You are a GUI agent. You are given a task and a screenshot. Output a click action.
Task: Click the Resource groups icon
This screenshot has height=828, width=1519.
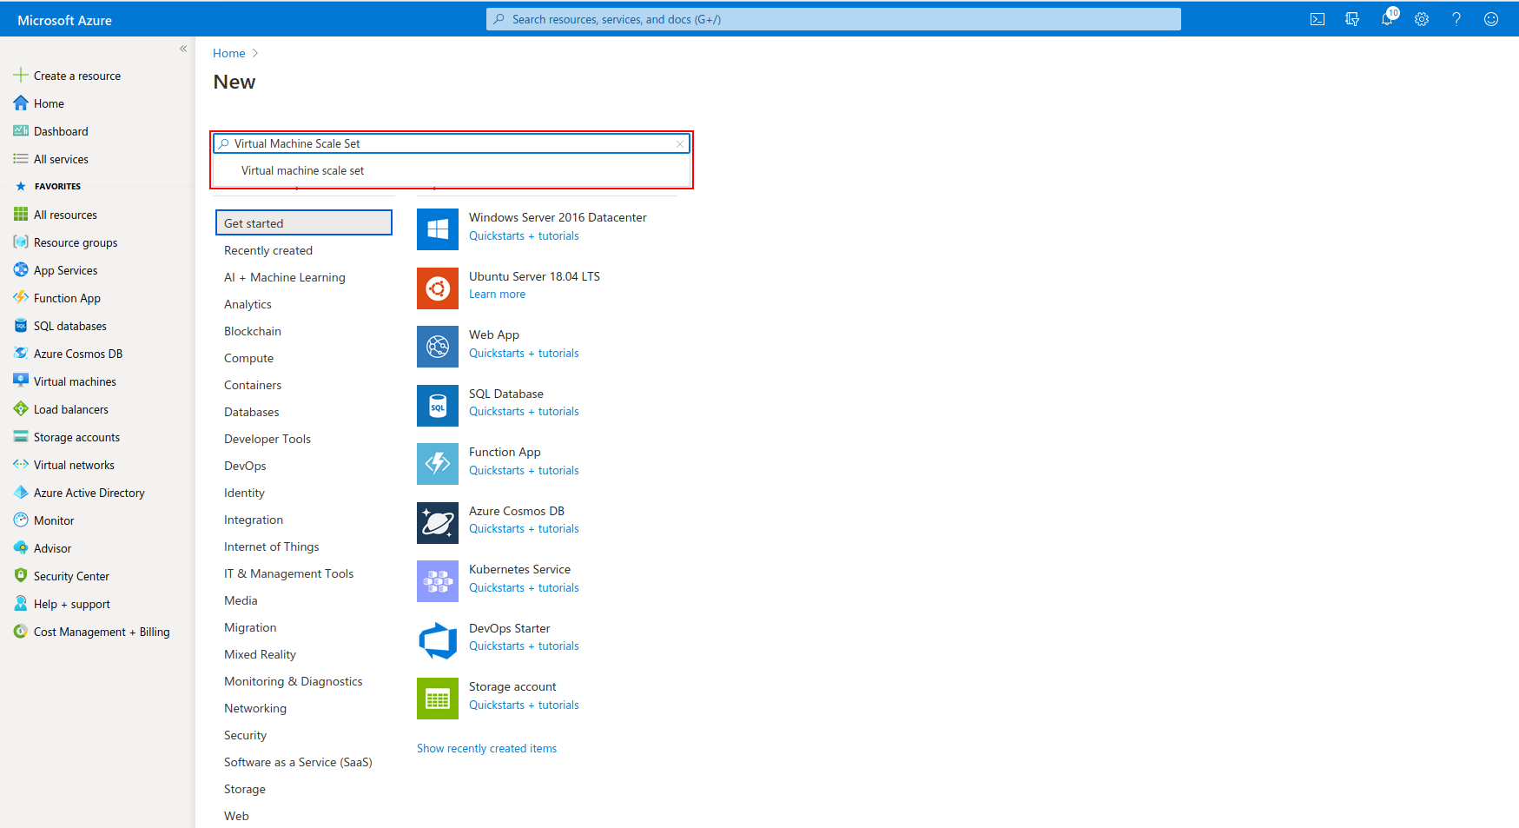pos(21,242)
